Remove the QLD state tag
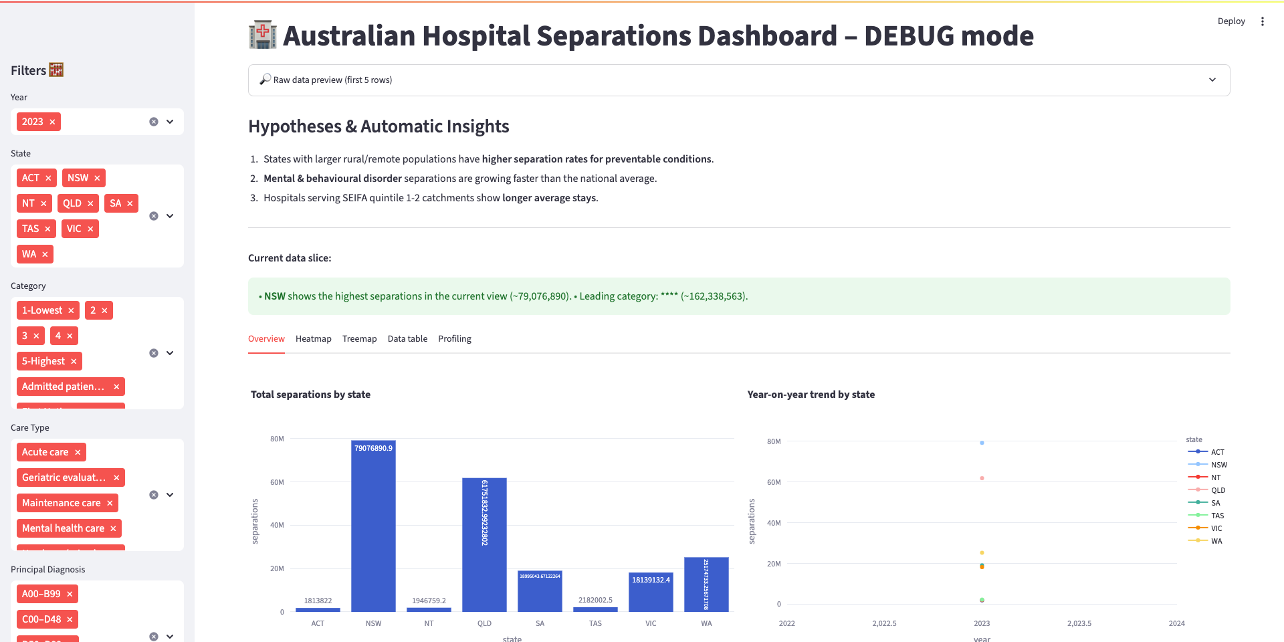Image resolution: width=1284 pixels, height=642 pixels. [x=90, y=203]
